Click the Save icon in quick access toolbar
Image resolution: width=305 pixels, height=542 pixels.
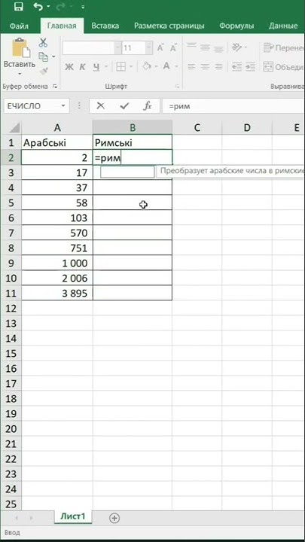point(18,7)
